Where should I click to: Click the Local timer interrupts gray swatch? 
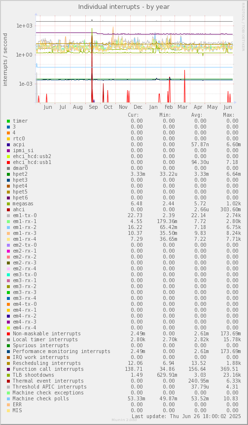(x=8, y=340)
